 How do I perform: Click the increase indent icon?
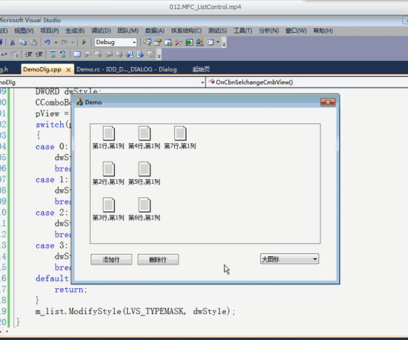39,54
